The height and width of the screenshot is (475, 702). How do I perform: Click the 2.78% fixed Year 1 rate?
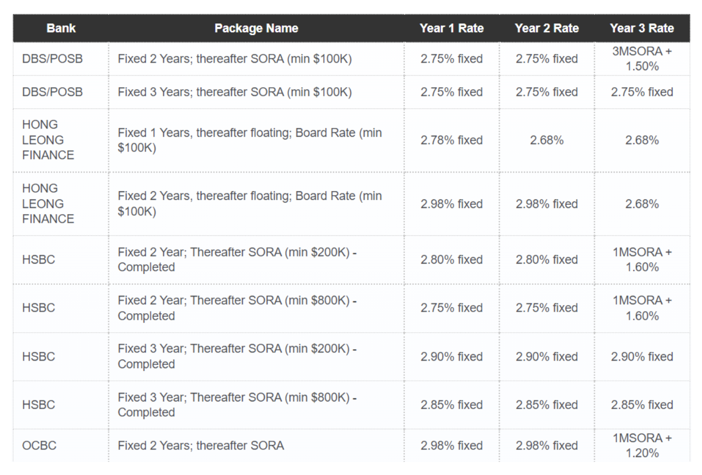[x=451, y=140]
